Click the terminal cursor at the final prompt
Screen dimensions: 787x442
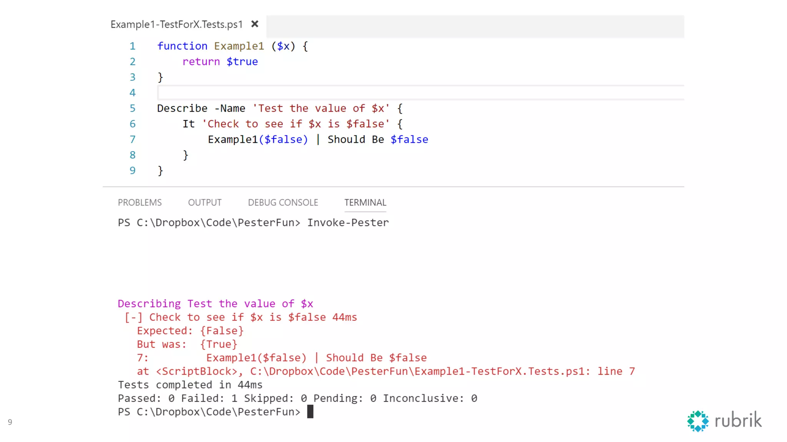pos(310,412)
